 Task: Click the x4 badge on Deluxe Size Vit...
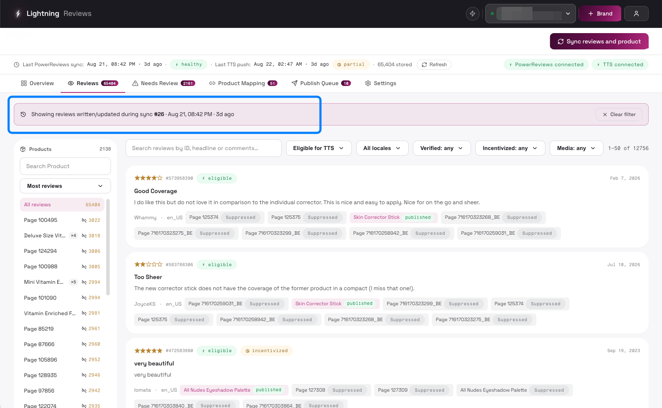click(x=74, y=236)
